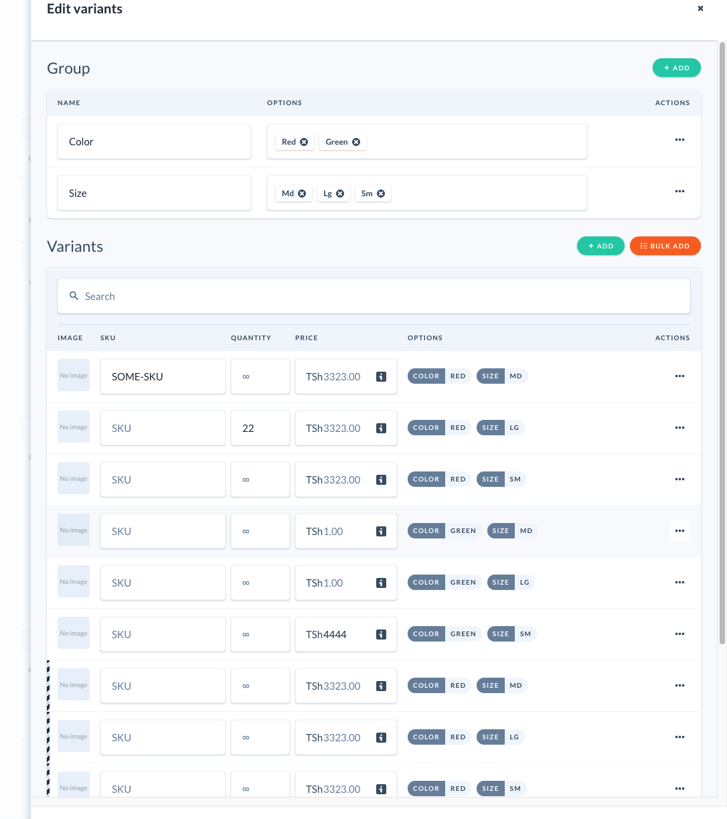Screen dimensions: 727x819
Task: Click the search magnifier icon
Action: (x=74, y=296)
